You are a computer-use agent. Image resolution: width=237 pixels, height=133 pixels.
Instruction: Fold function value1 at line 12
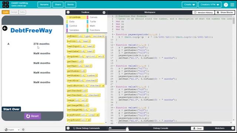point(114,45)
